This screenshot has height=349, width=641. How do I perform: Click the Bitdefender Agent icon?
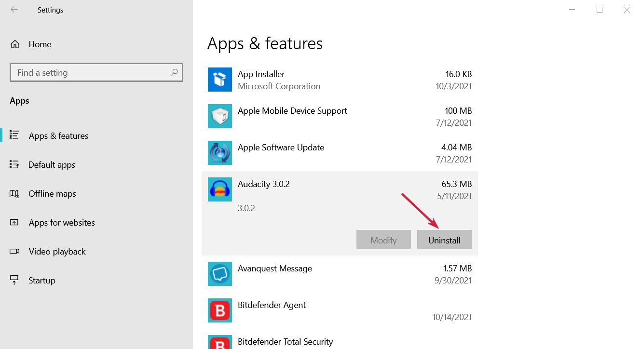tap(220, 310)
